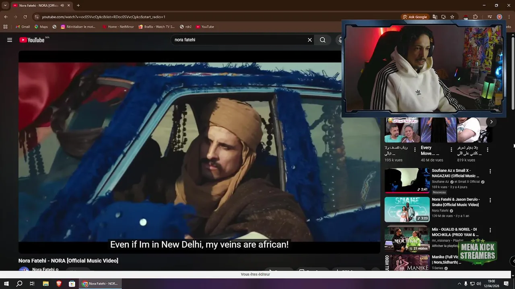
Task: Open the Manike video thumbnail
Action: (407, 263)
